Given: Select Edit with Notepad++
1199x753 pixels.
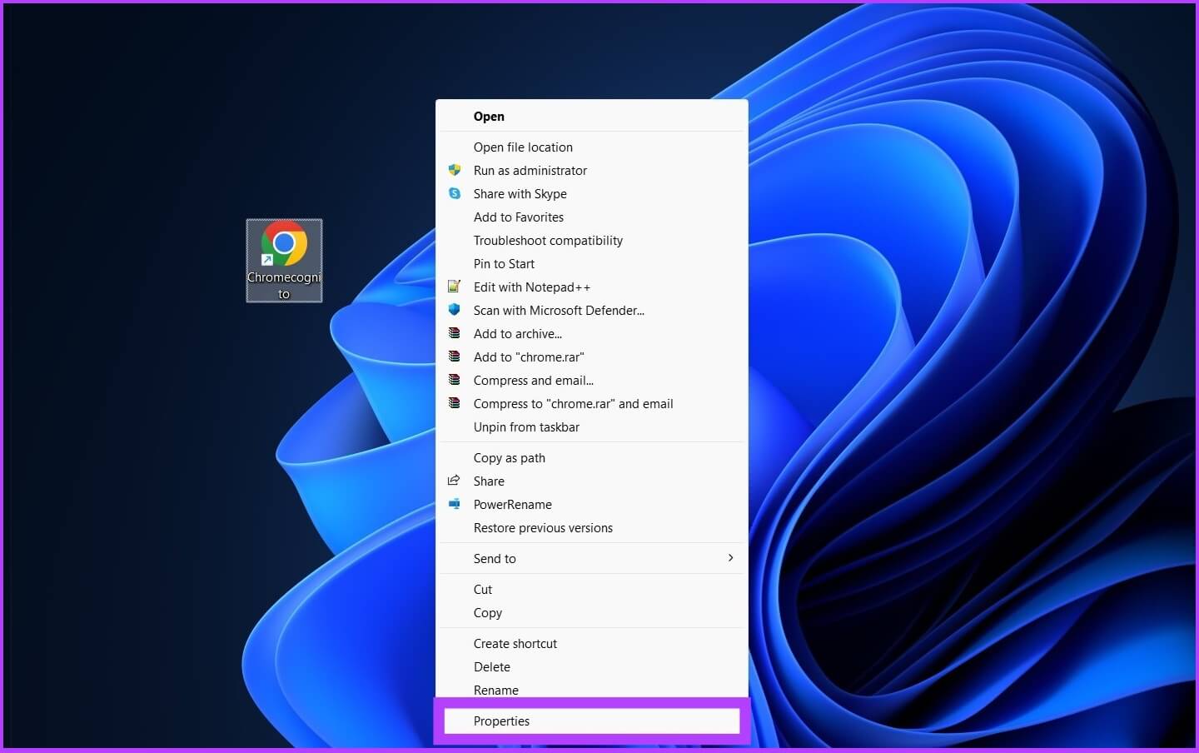Looking at the screenshot, I should [x=592, y=287].
